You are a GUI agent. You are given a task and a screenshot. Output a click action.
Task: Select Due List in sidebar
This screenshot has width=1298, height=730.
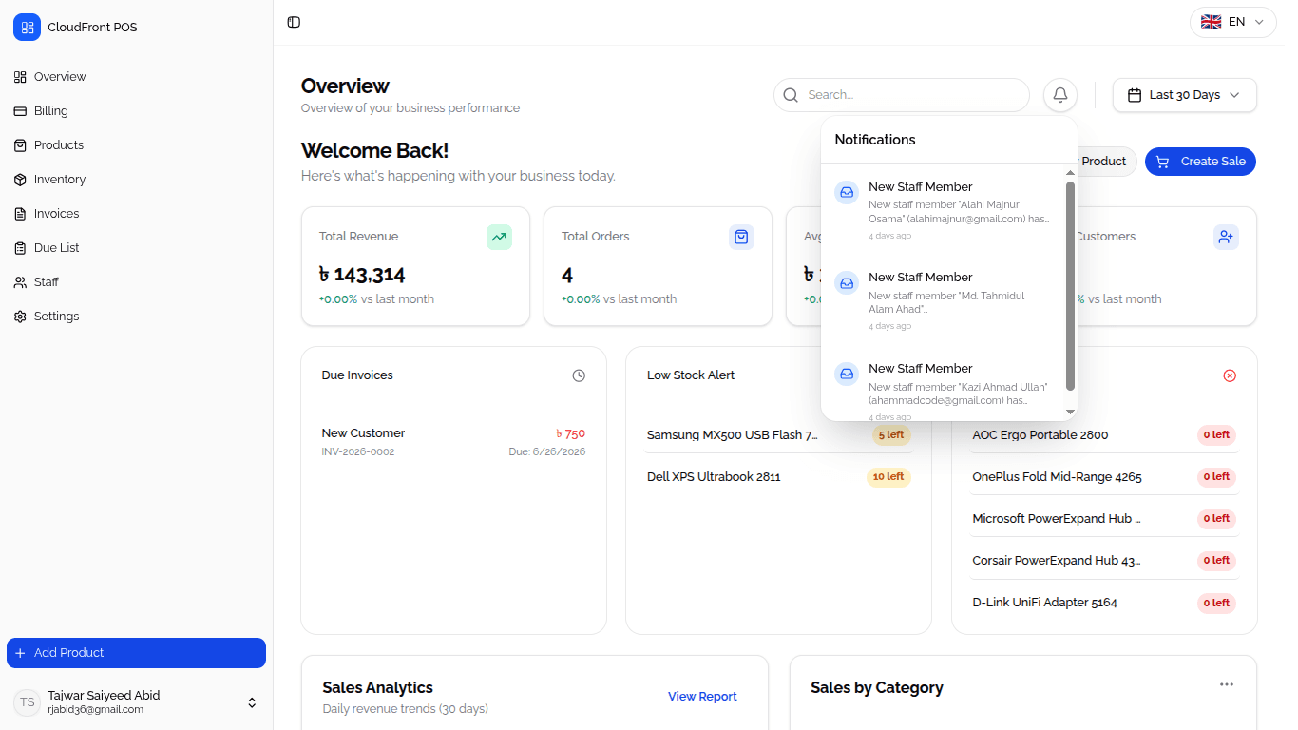[136, 248]
